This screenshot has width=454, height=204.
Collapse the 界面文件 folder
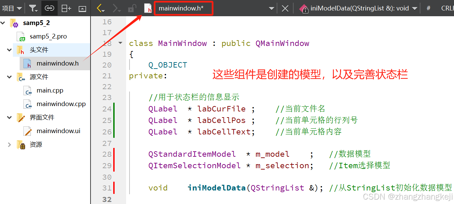click(9, 118)
